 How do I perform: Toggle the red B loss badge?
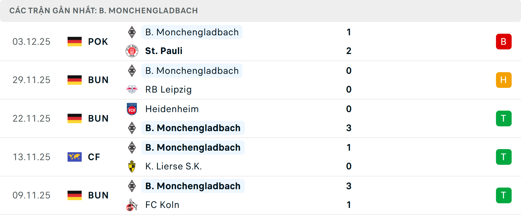[x=504, y=42]
